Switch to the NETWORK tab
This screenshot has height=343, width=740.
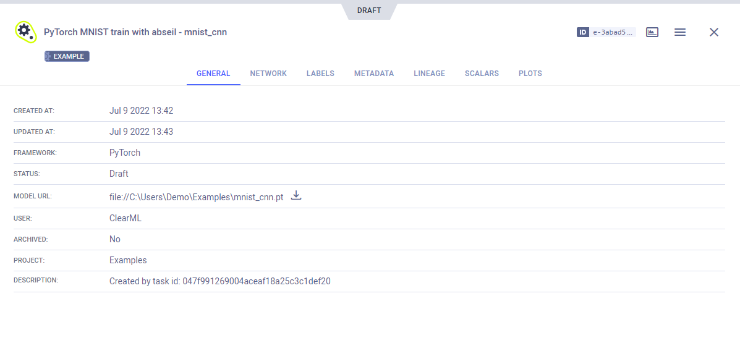pos(268,74)
